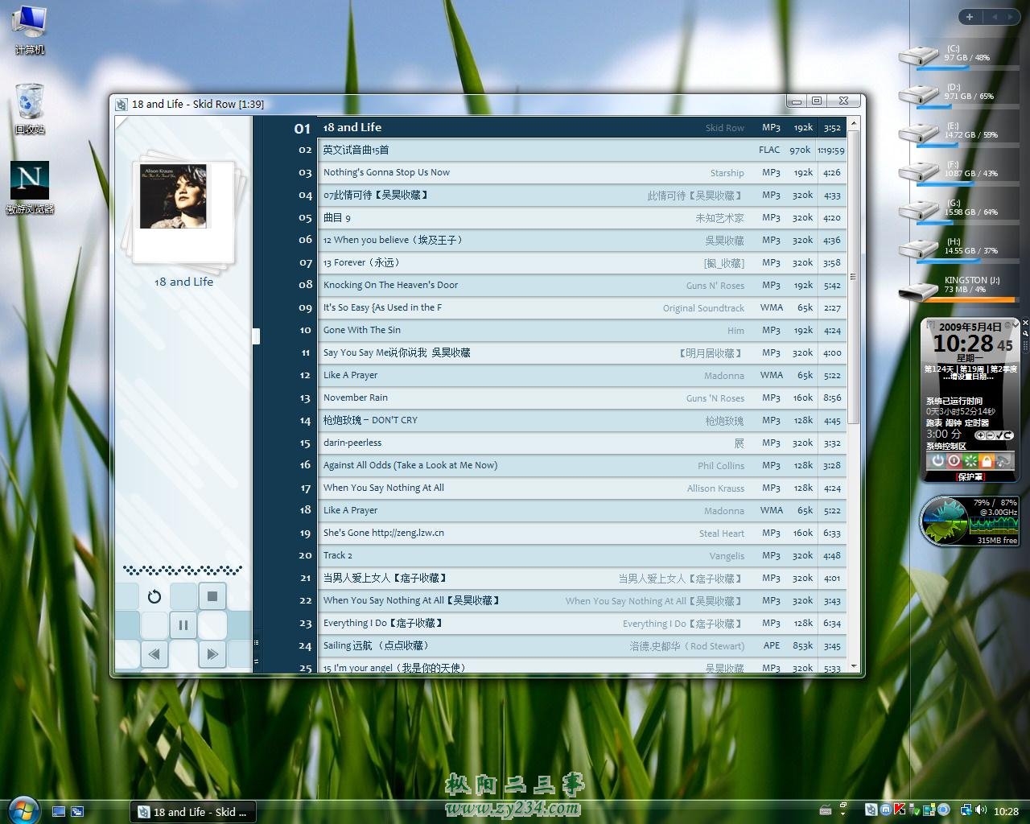The width and height of the screenshot is (1030, 824).
Task: Click 18 and Life title under album art
Action: tap(183, 282)
